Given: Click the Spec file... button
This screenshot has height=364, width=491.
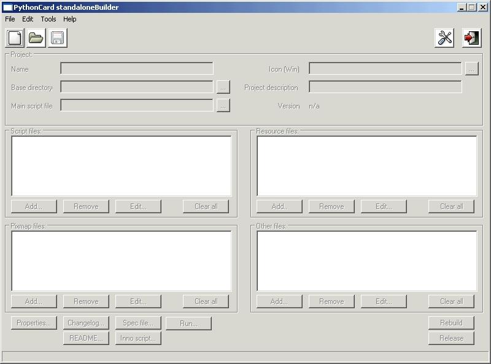Looking at the screenshot, I should (138, 323).
